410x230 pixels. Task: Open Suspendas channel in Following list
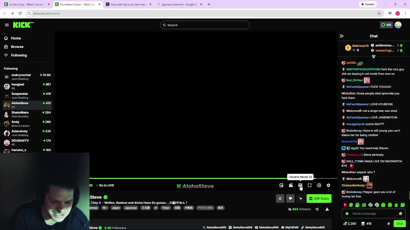(27, 96)
